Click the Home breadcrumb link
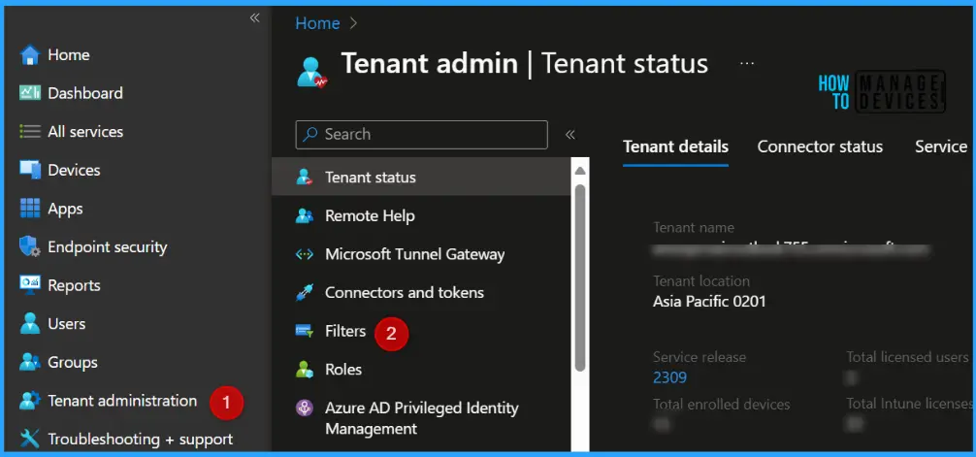Image resolution: width=976 pixels, height=457 pixels. point(317,23)
